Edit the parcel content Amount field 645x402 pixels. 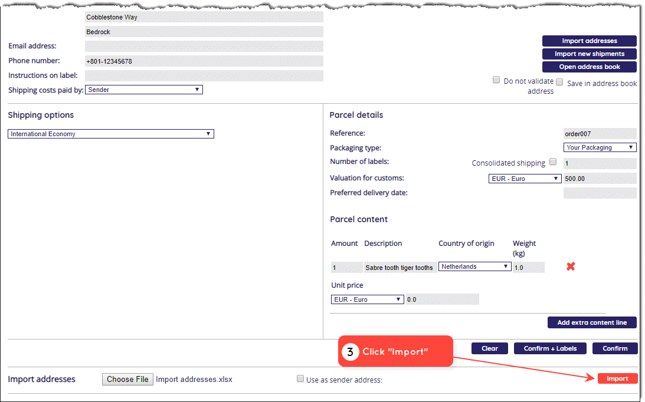click(x=347, y=268)
